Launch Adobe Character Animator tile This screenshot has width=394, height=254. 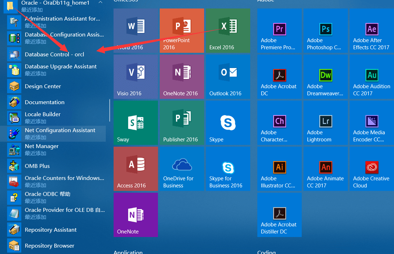pos(279,123)
